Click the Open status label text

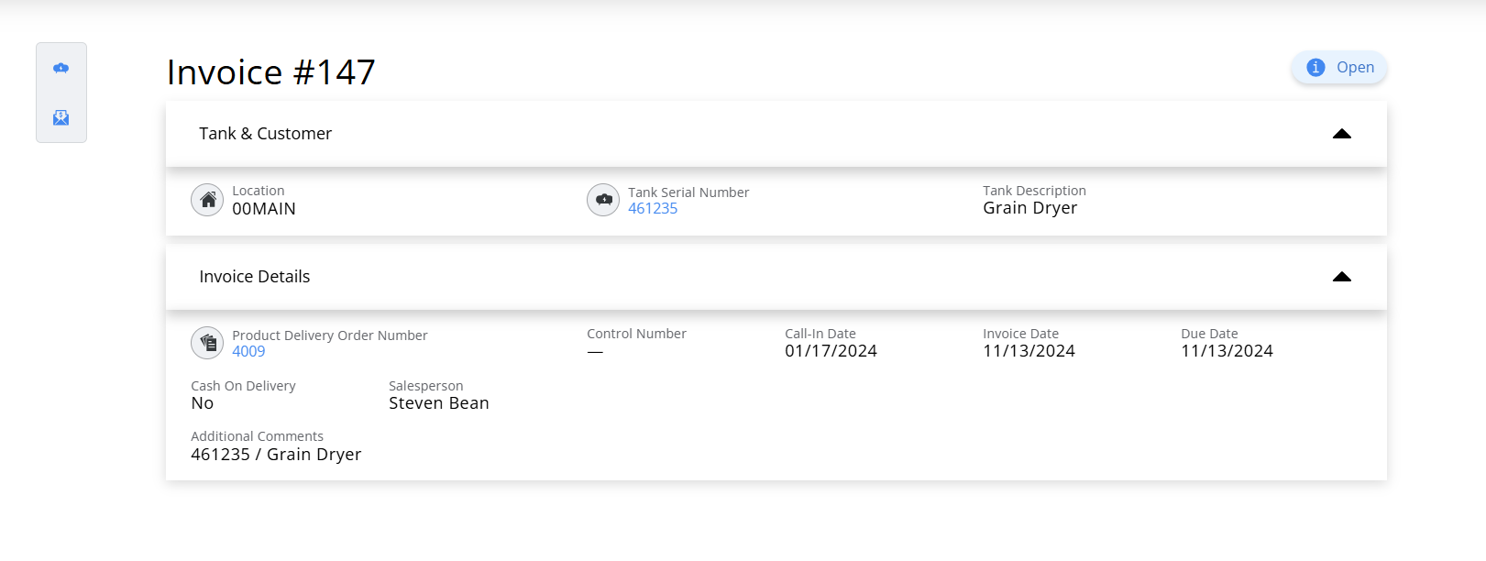[1355, 68]
